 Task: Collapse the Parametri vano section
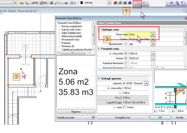coord(99,49)
